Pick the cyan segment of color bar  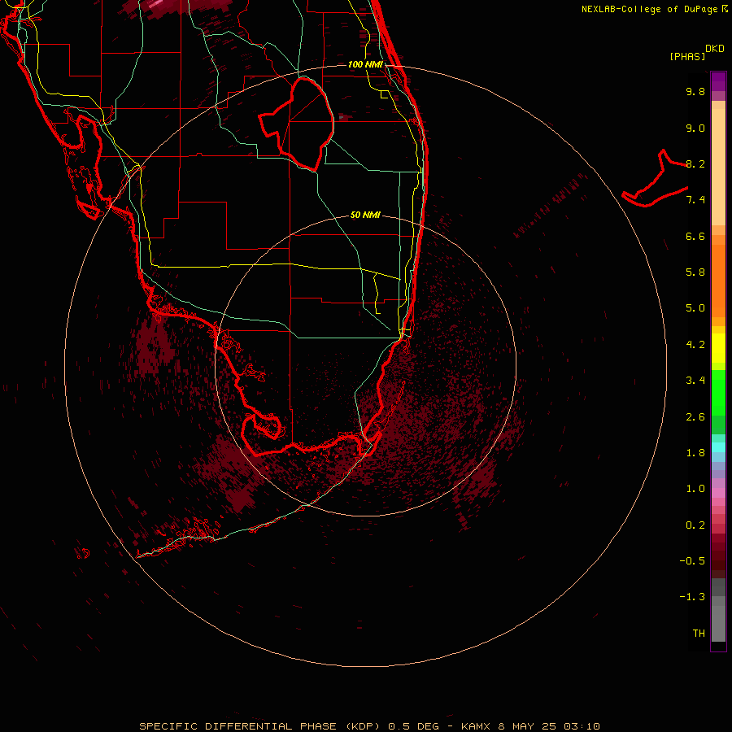[718, 447]
